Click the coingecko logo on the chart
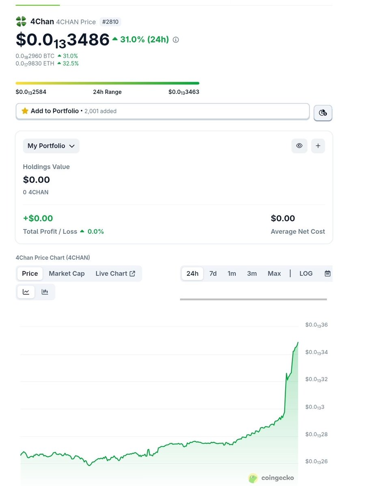Viewport: 385px width, 486px height. pyautogui.click(x=271, y=478)
